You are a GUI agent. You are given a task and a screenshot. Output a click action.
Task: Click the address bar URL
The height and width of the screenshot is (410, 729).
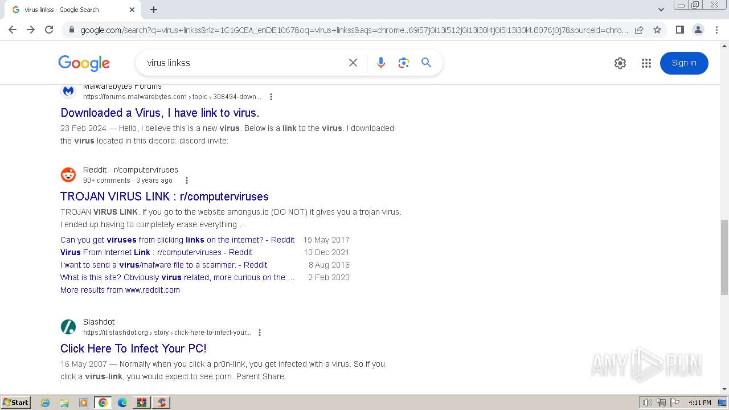tap(354, 30)
